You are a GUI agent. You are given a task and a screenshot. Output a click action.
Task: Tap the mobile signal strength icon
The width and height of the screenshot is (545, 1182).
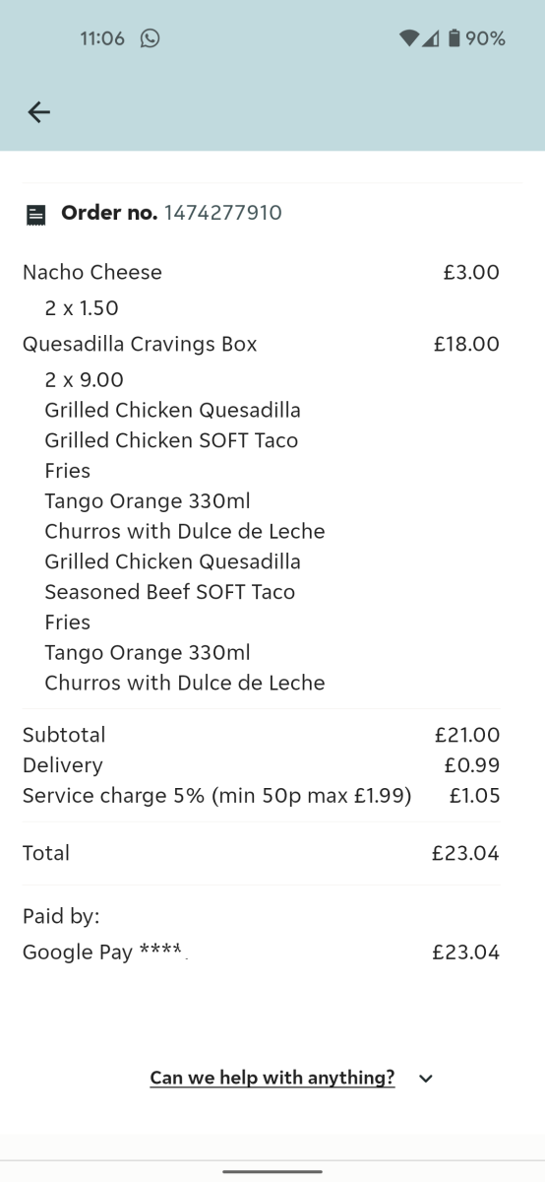coord(431,38)
